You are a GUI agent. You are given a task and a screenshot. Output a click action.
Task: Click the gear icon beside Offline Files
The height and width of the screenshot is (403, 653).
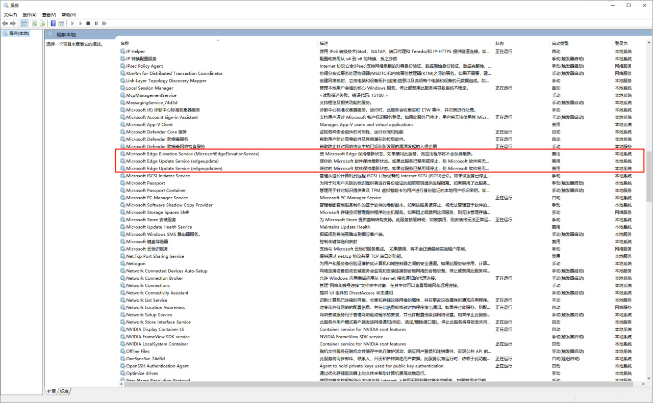click(122, 352)
